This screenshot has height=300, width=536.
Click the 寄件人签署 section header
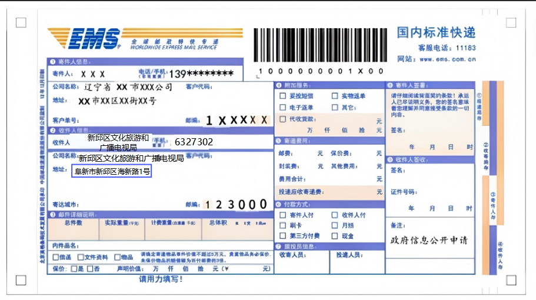[430, 85]
